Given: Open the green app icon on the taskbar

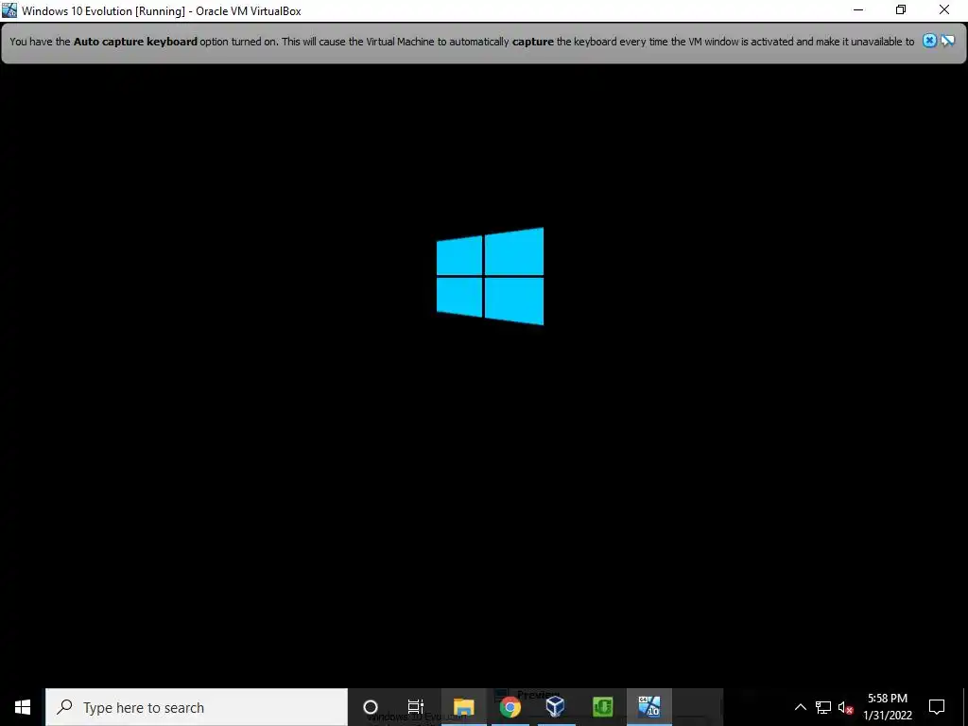Looking at the screenshot, I should click(x=602, y=707).
